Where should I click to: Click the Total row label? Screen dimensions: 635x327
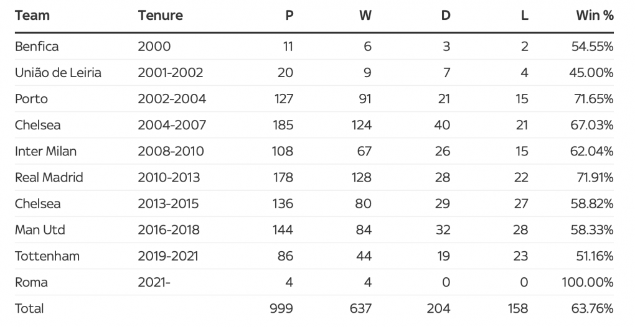(29, 308)
